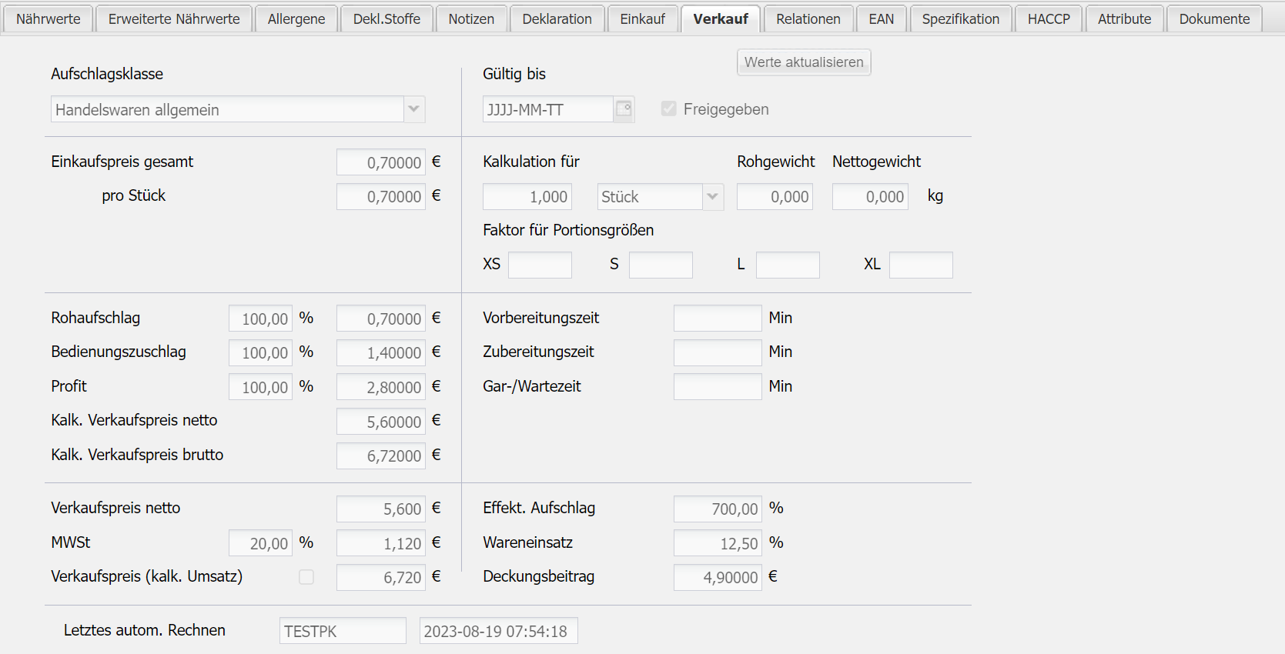Focus the Nettogewicht input field

click(869, 197)
